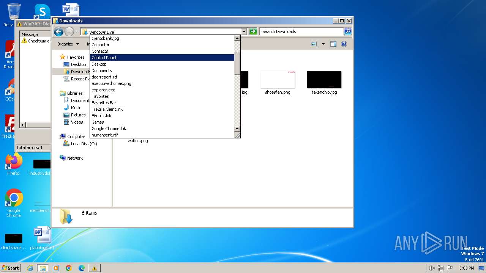
Task: Select explorer.exe in the dropdown list
Action: point(162,90)
